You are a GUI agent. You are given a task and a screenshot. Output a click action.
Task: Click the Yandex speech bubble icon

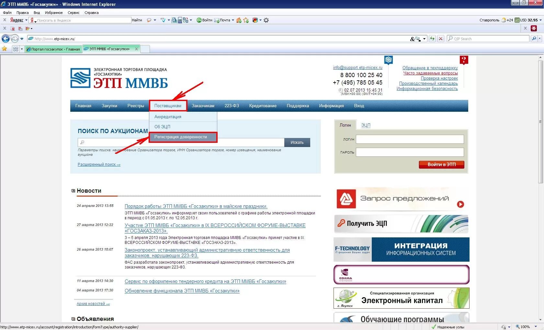[x=149, y=20]
